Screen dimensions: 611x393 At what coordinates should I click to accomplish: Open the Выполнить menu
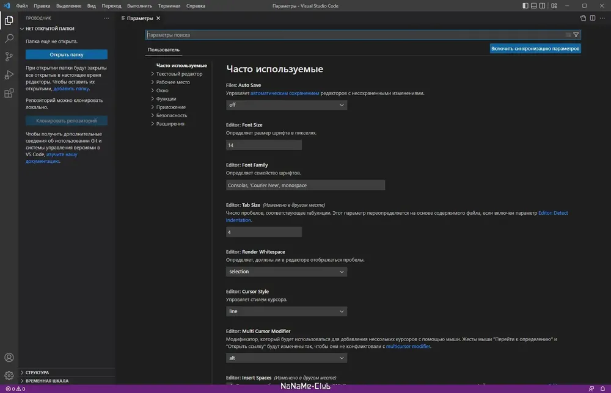pos(139,6)
